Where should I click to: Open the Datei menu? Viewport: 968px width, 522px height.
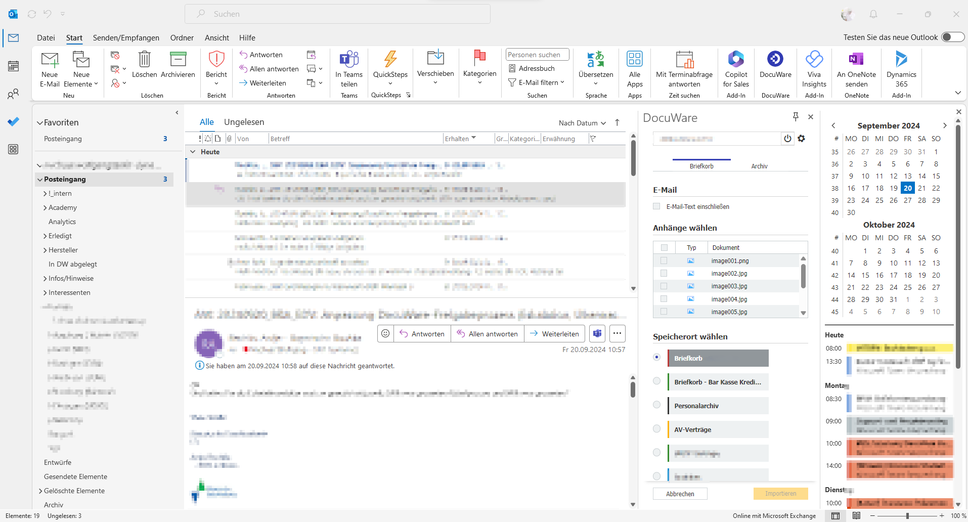pos(46,37)
